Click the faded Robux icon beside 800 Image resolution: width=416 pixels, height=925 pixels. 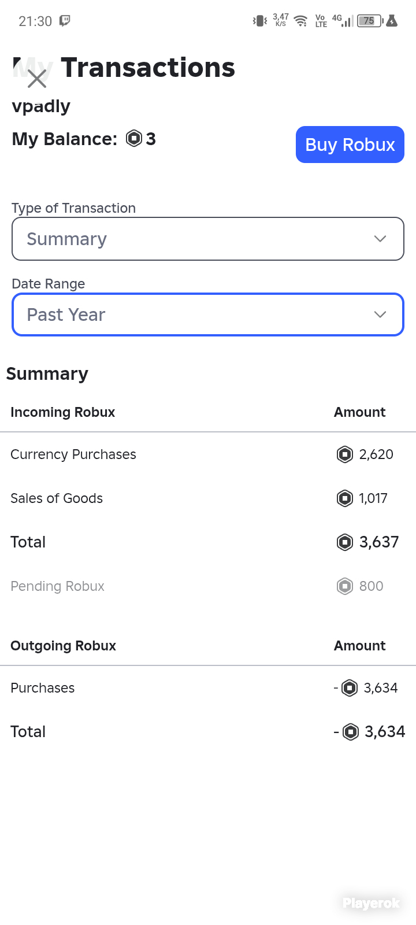point(345,586)
